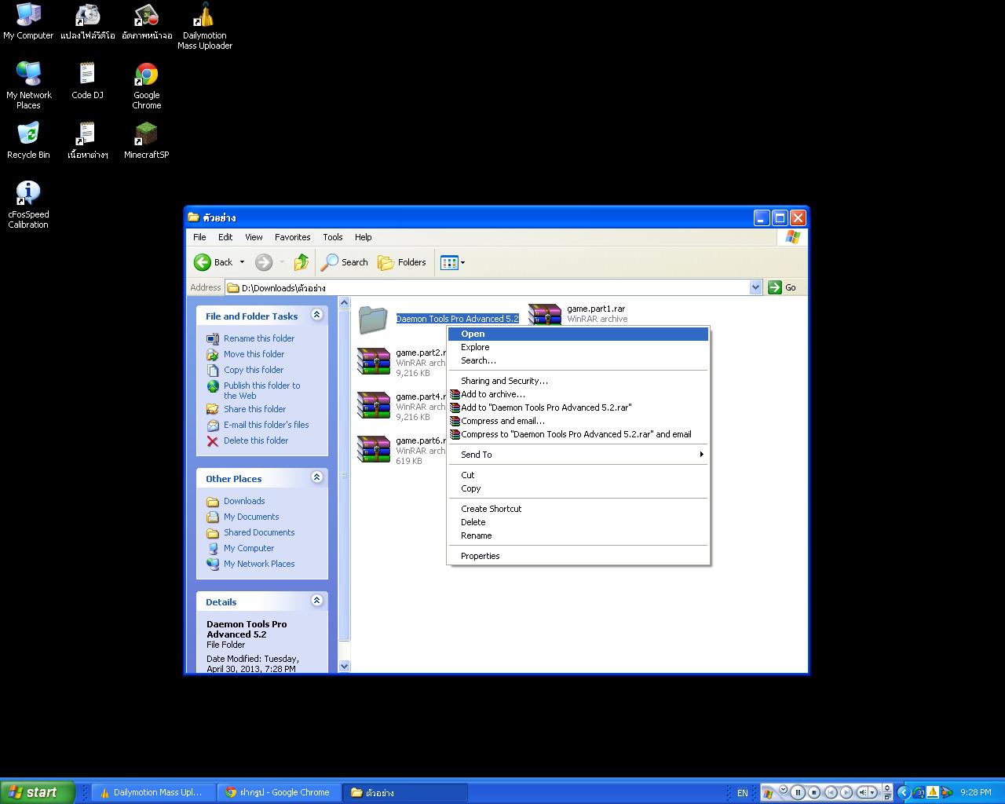Open the Favorites menu
1005x804 pixels.
tap(292, 237)
